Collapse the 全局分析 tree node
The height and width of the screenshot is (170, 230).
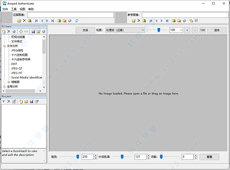[x=4, y=87]
